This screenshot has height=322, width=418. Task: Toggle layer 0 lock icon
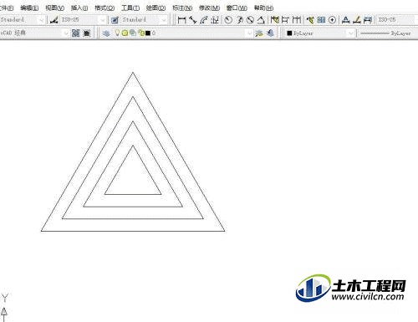click(141, 33)
